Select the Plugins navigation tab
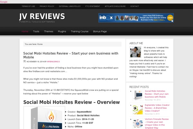The height and width of the screenshot is (129, 193). click(62, 32)
